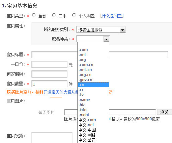
Task: Choose 中文.公司 from the dropdown
Action: [x=93, y=140]
